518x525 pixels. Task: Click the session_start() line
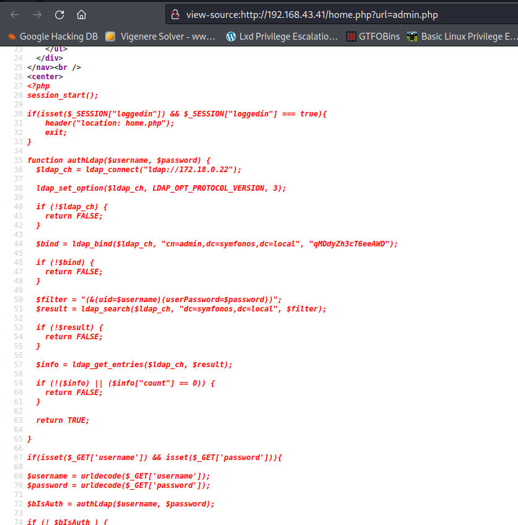[x=63, y=95]
